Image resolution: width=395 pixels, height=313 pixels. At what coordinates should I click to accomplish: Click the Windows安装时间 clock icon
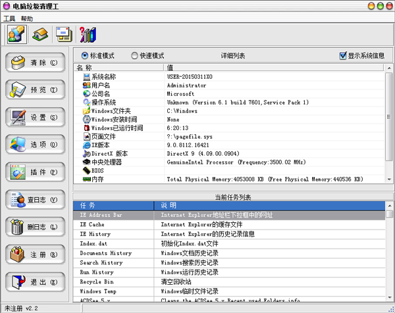click(x=87, y=119)
